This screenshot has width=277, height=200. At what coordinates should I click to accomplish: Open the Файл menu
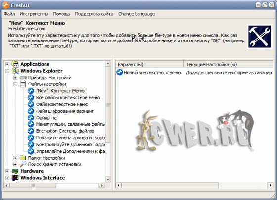pos(9,14)
